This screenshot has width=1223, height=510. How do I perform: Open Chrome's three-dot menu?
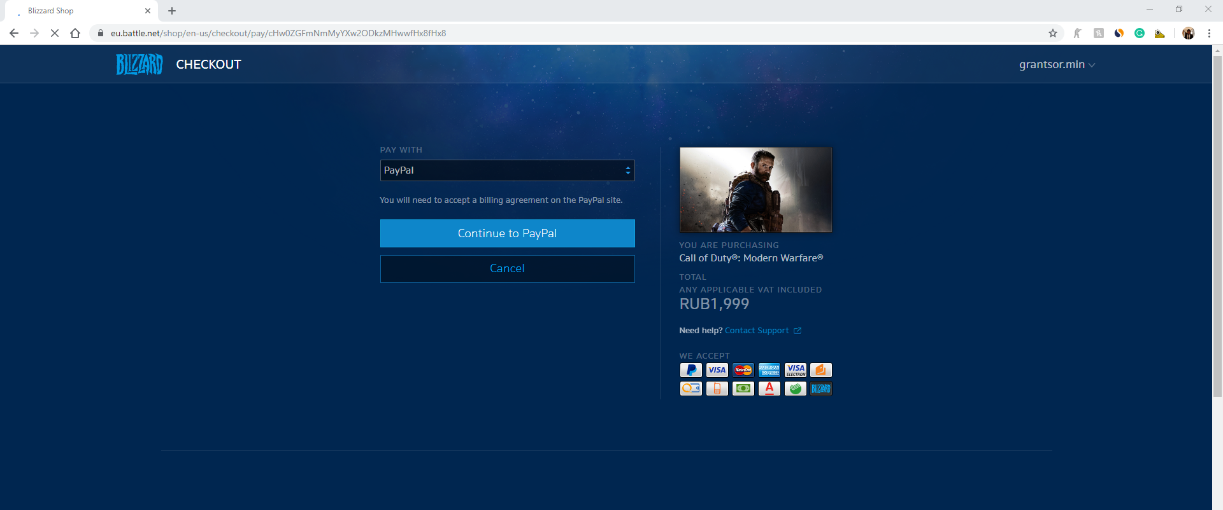click(1209, 33)
